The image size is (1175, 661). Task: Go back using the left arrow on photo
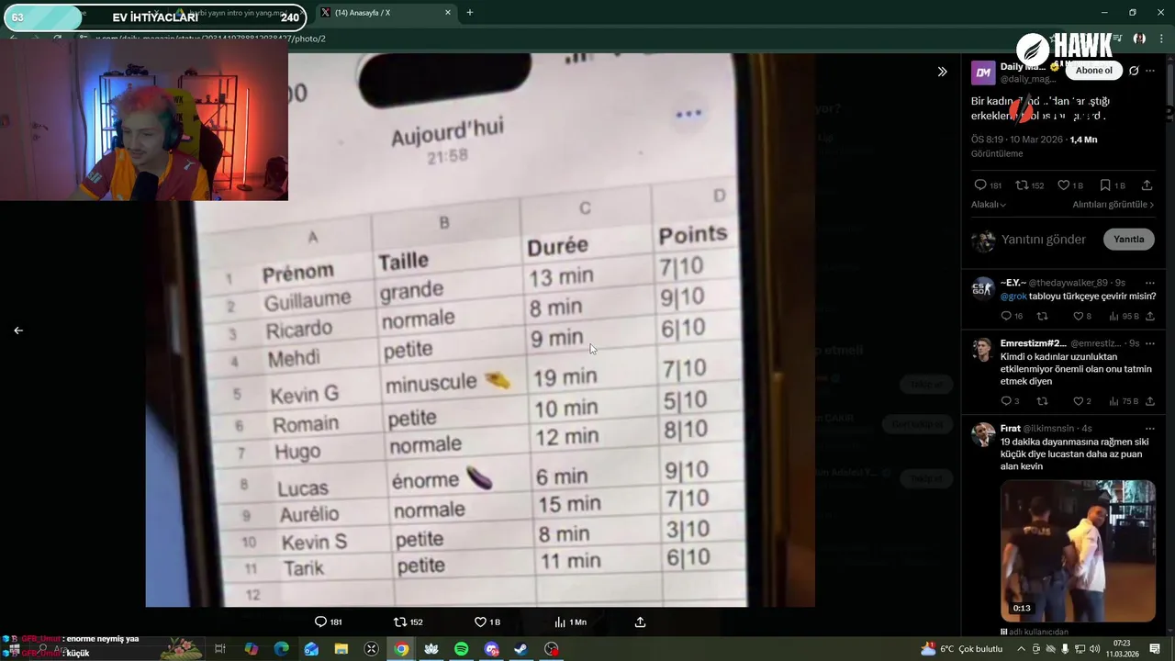18,330
